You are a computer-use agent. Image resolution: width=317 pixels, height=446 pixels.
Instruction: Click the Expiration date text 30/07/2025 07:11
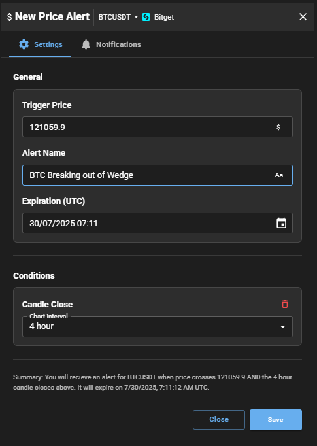63,223
